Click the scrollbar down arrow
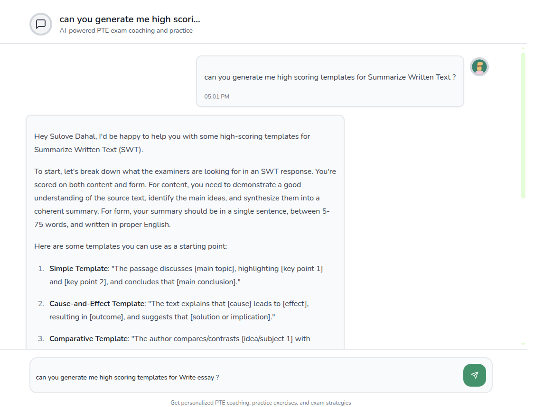Screen dimensions: 534x407 click(x=523, y=344)
